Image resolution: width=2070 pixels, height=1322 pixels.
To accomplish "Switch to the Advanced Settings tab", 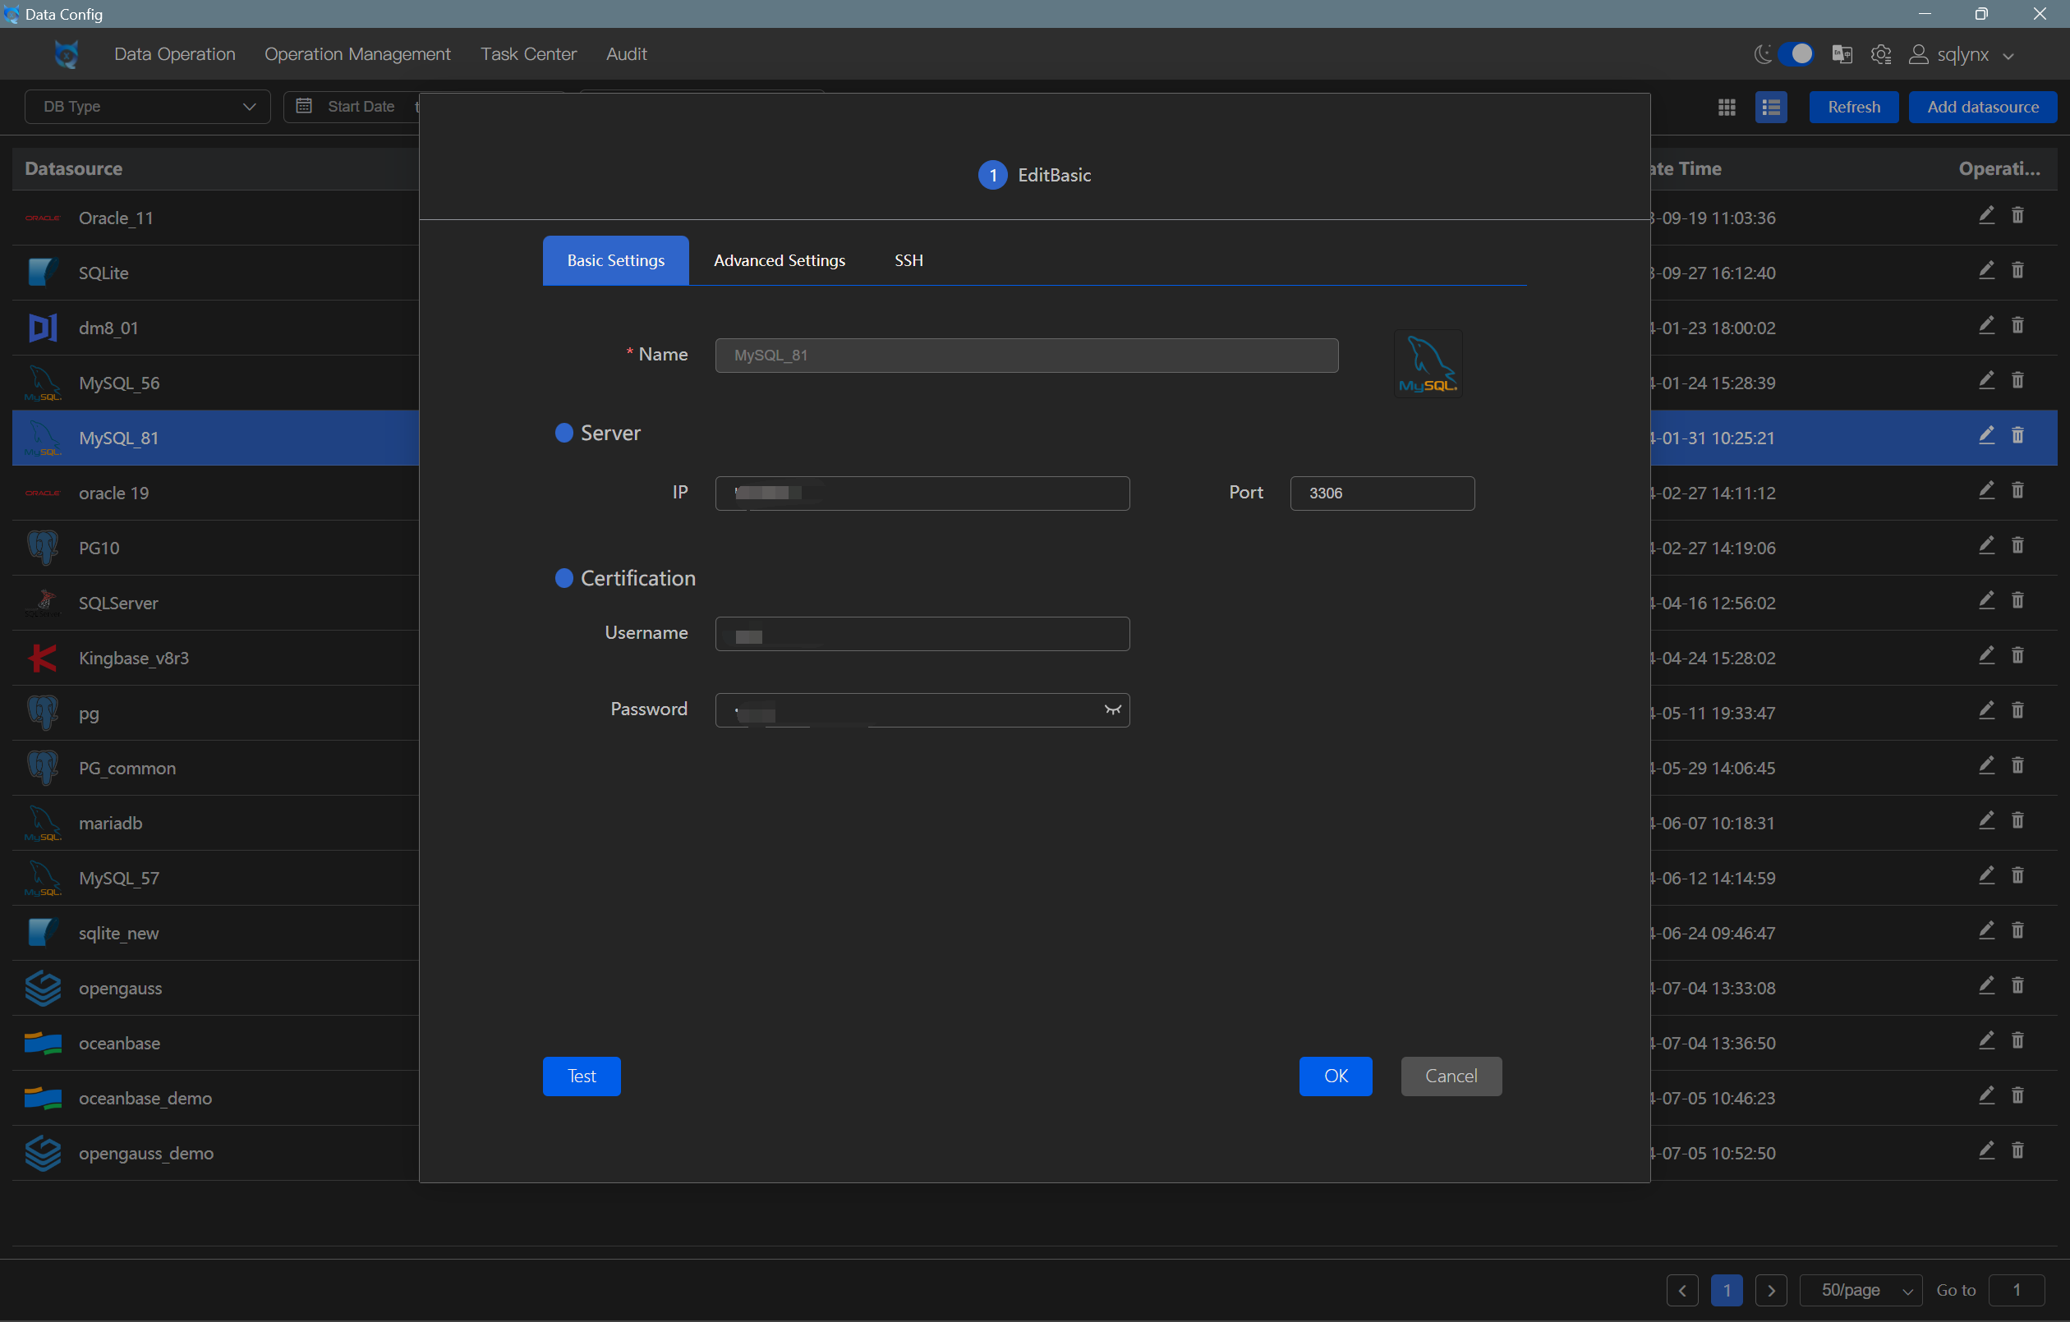I will 779,259.
